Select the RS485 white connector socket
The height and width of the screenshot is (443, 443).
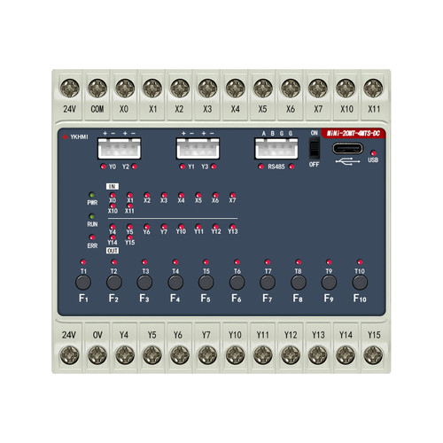[x=276, y=148]
